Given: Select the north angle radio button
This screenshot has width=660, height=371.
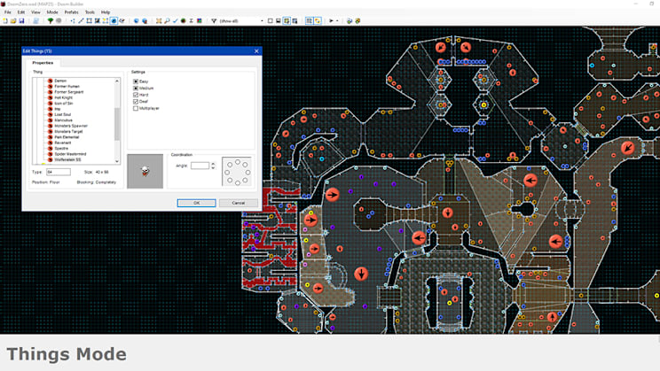Looking at the screenshot, I should [238, 162].
